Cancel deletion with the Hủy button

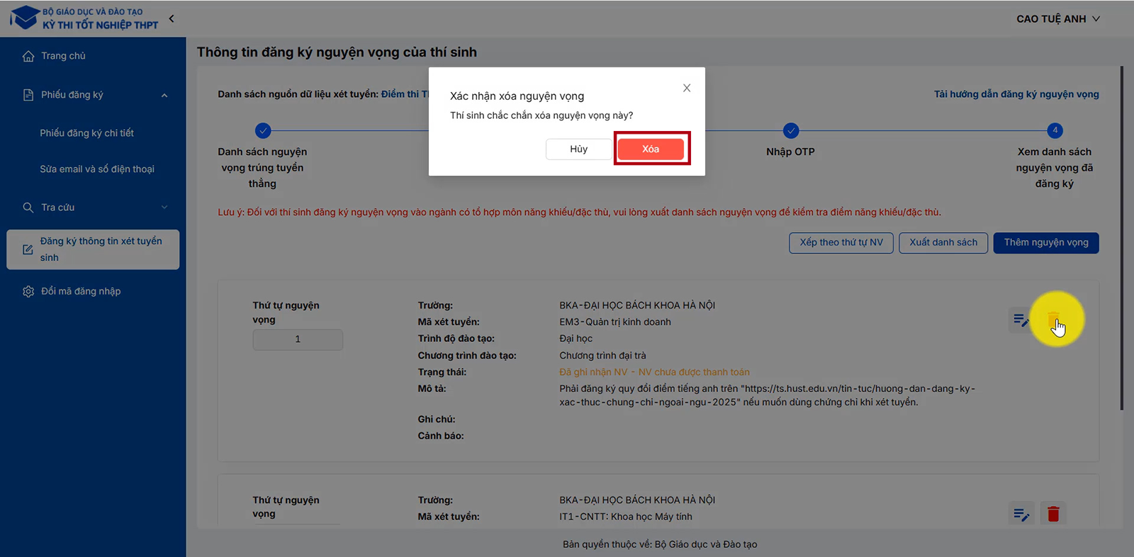[x=578, y=149]
